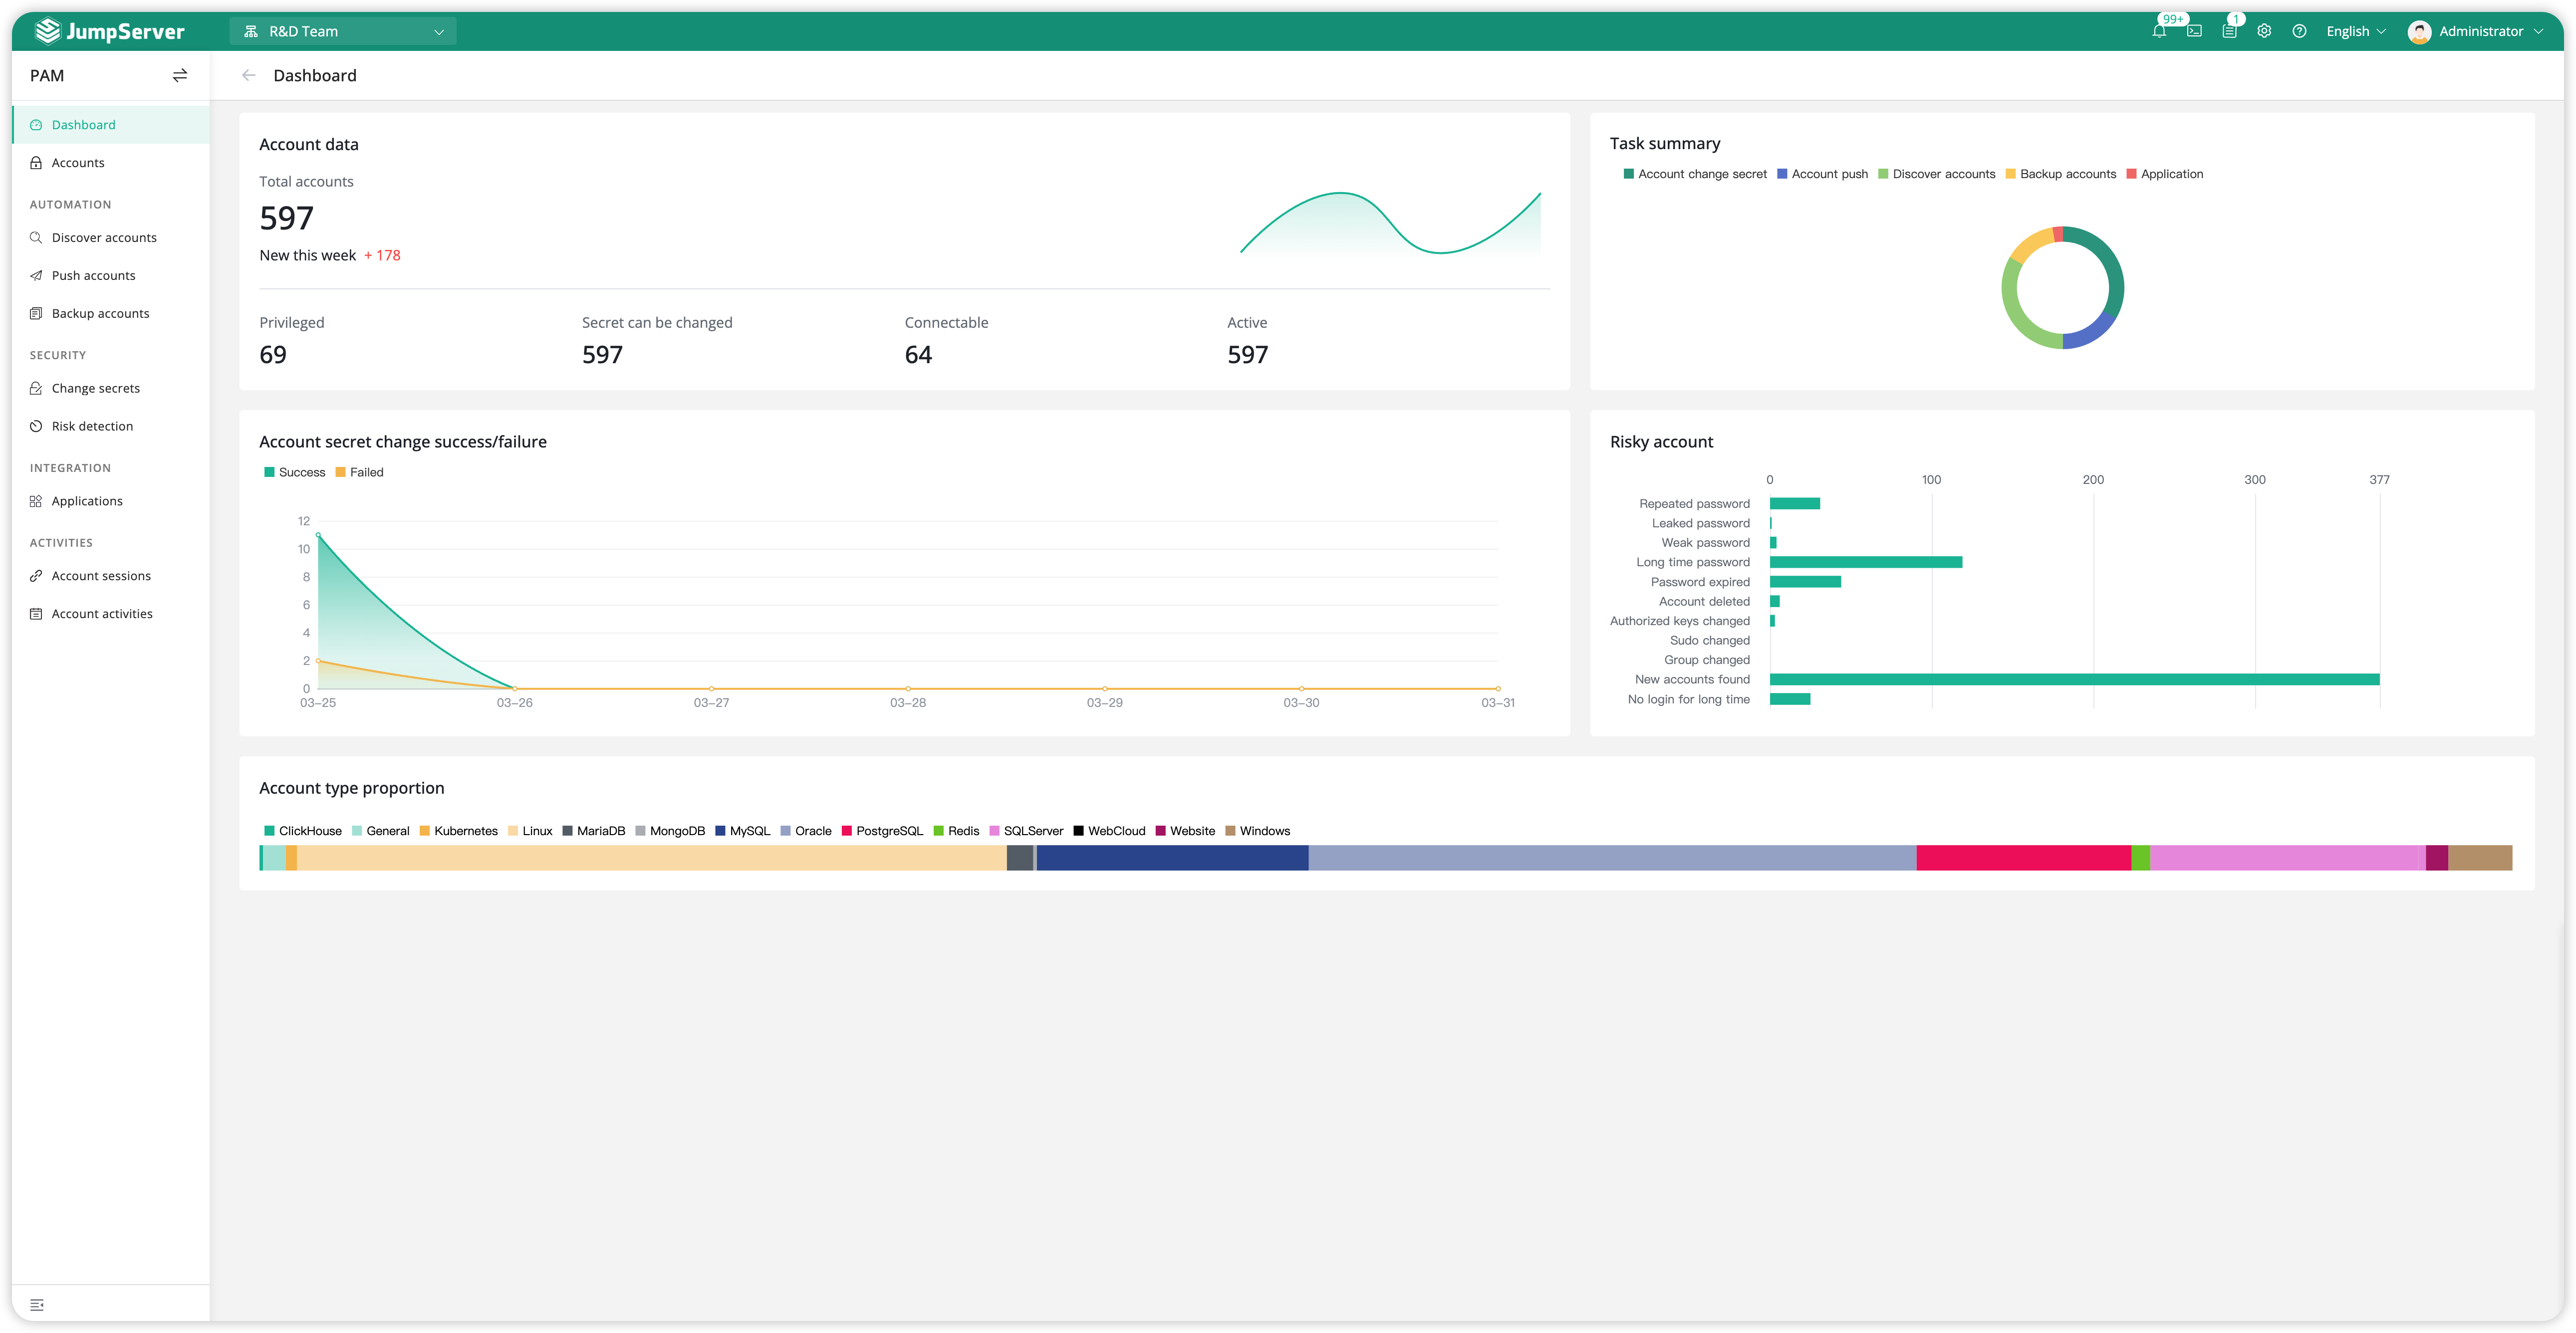
Task: Expand the R&D Team organization dropdown
Action: coord(343,31)
